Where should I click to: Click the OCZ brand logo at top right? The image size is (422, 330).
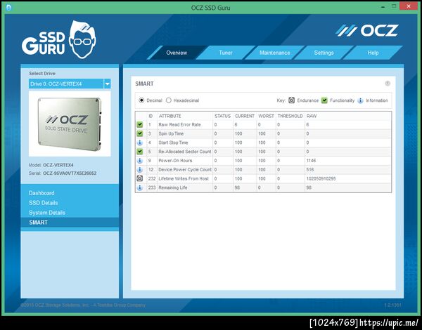[x=367, y=31]
